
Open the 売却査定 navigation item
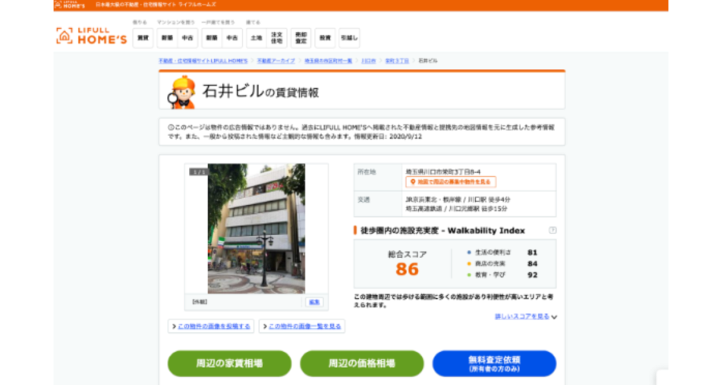pos(301,37)
